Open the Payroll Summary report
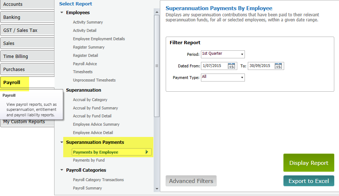Viewport: 339px width, 196px height. coord(87,188)
